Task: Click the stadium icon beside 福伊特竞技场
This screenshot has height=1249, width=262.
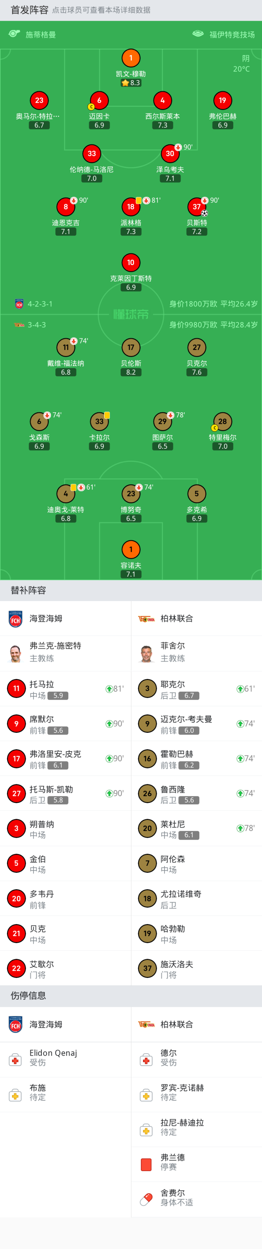Action: [198, 34]
